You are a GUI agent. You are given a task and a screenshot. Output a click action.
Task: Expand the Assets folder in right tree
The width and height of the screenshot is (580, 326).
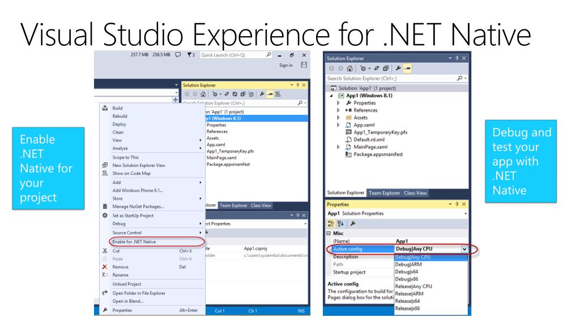[338, 118]
